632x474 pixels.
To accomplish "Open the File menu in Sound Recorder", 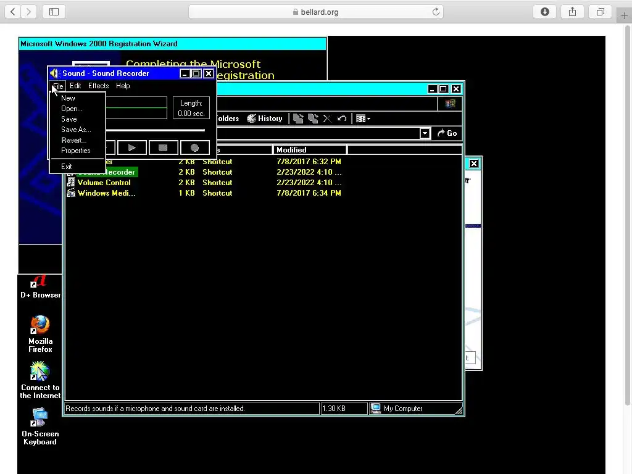I will (58, 86).
